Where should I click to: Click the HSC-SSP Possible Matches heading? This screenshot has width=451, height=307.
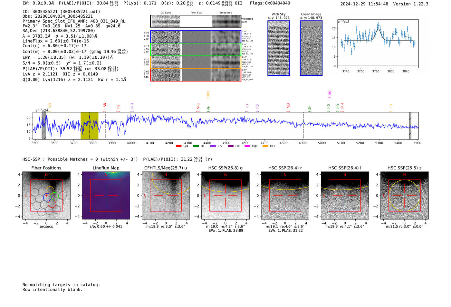80,159
